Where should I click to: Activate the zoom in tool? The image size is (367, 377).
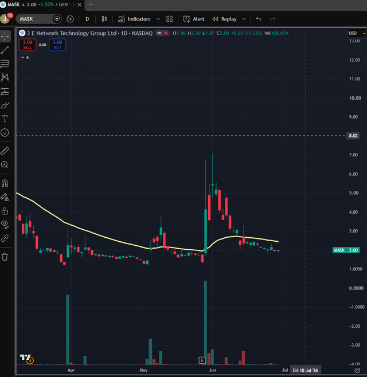point(5,164)
